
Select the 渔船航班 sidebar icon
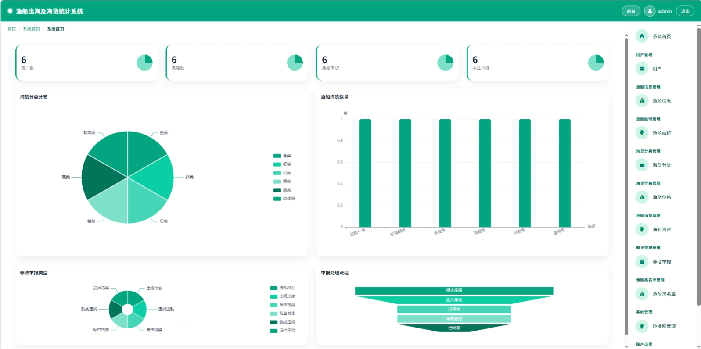tap(642, 133)
